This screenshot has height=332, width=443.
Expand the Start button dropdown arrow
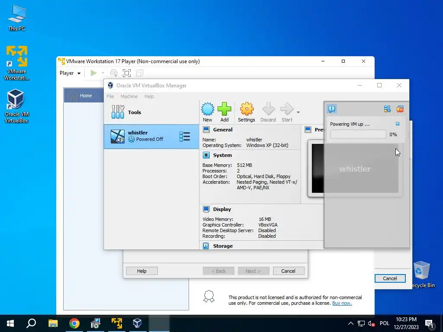(x=298, y=112)
